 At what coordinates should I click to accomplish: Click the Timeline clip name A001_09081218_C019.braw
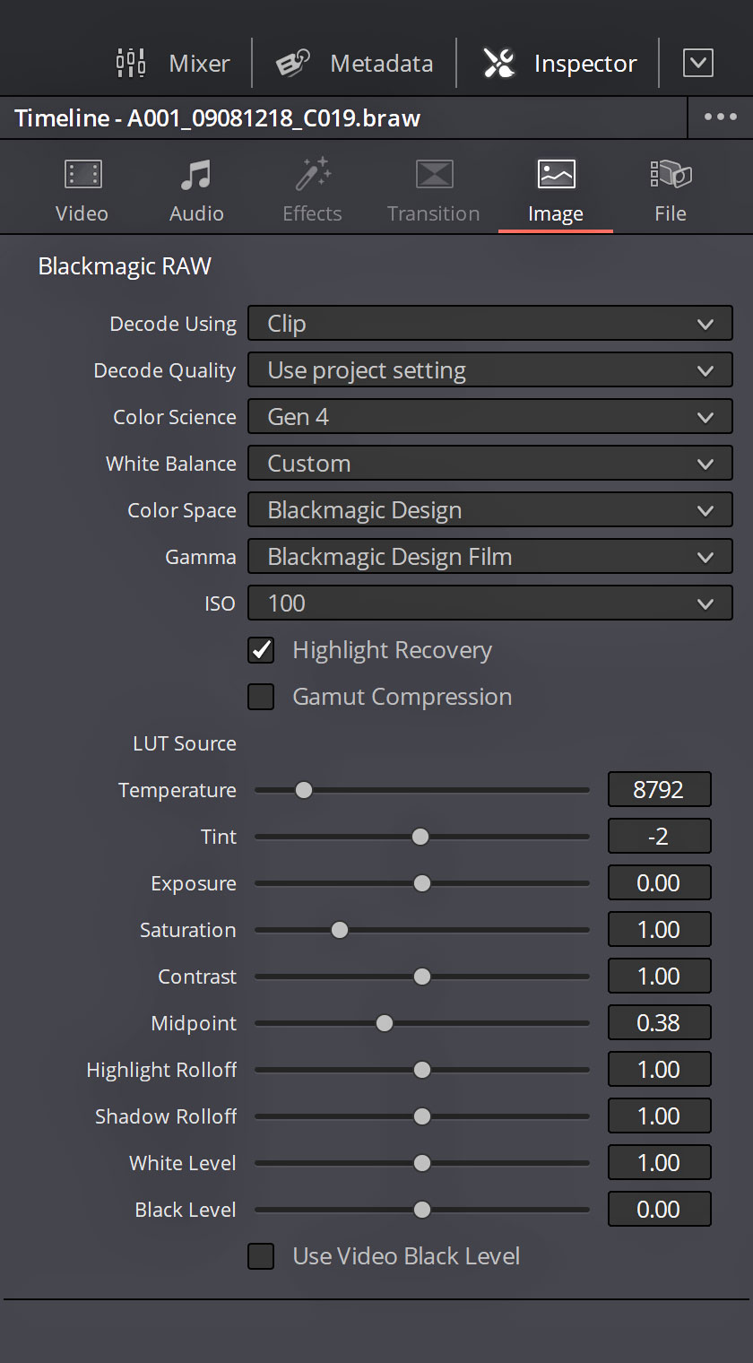pos(274,118)
